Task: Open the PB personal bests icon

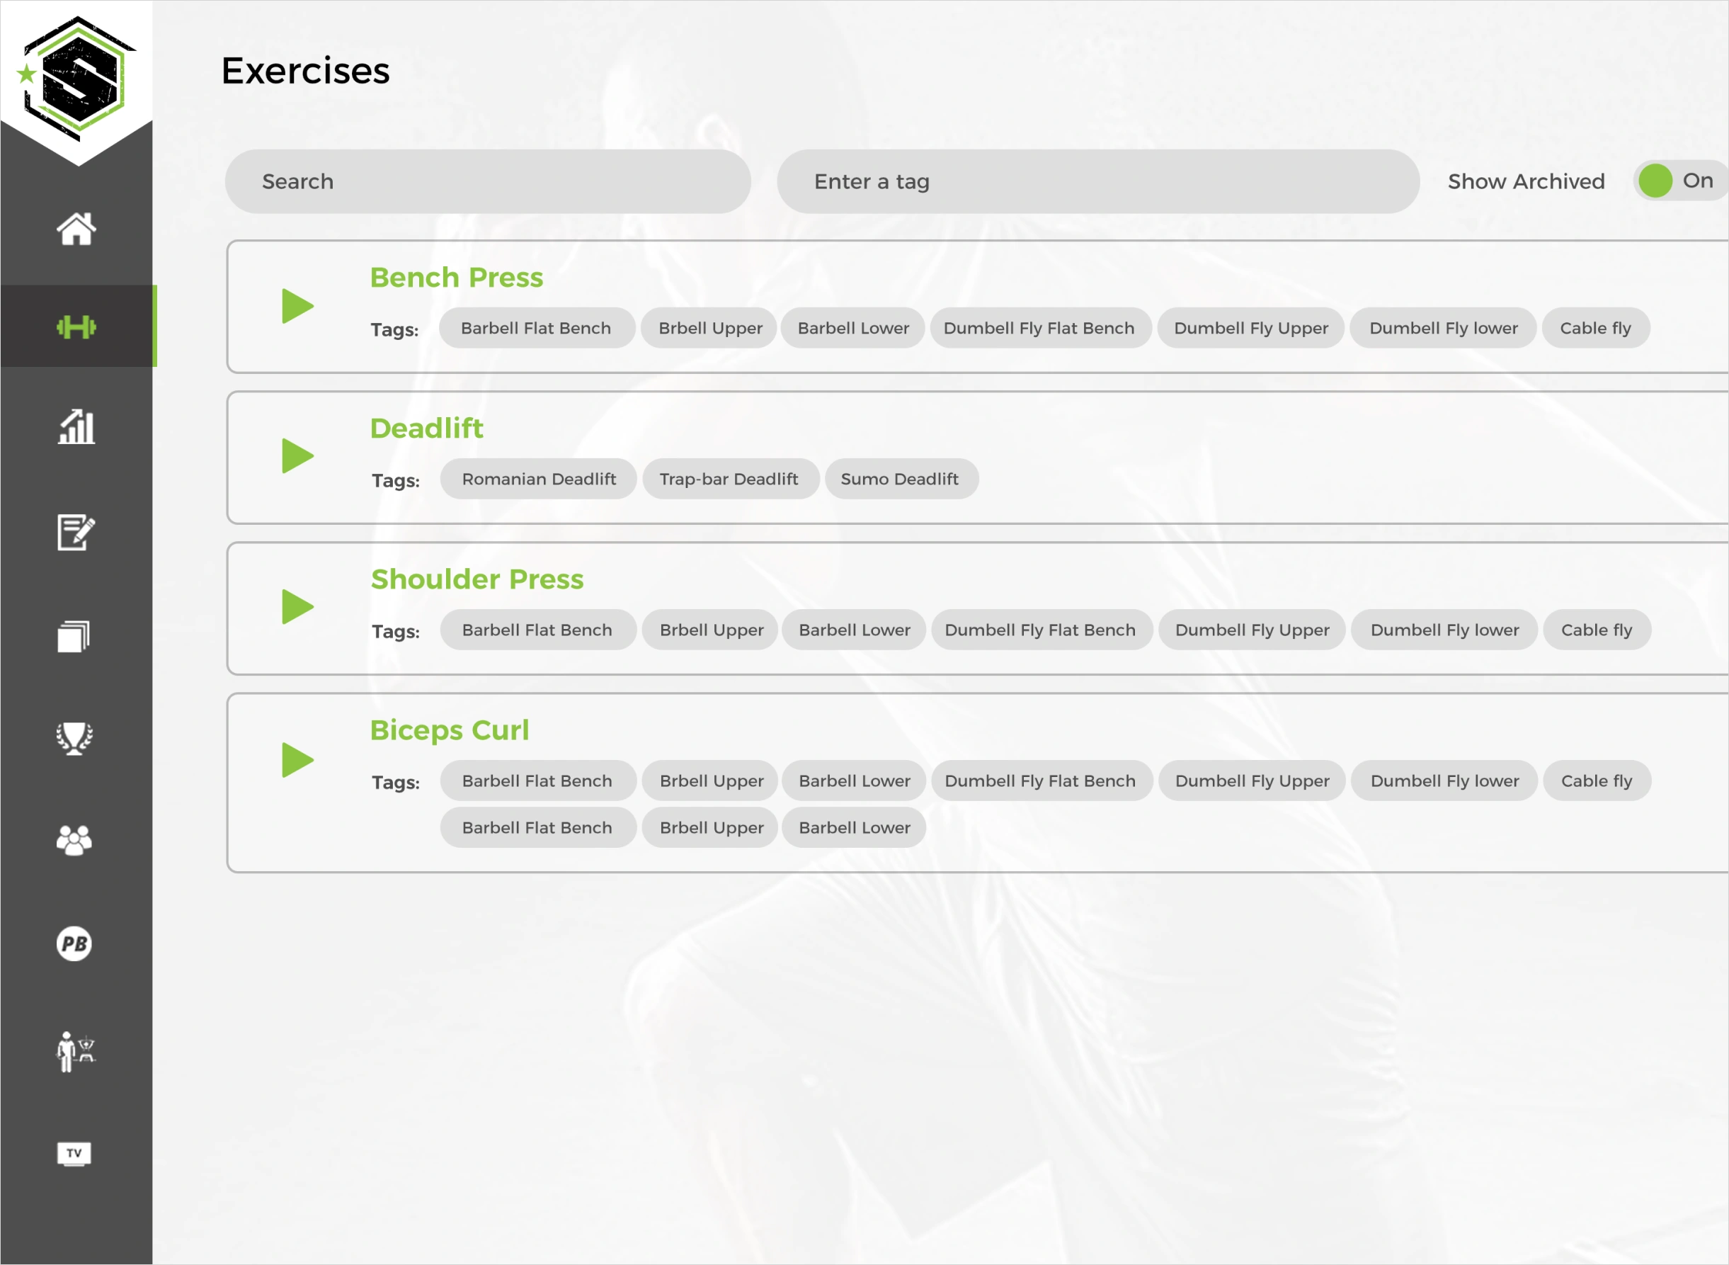Action: 74,943
